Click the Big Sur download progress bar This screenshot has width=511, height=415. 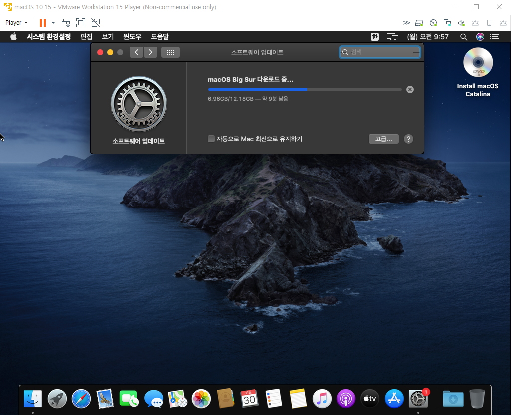305,89
